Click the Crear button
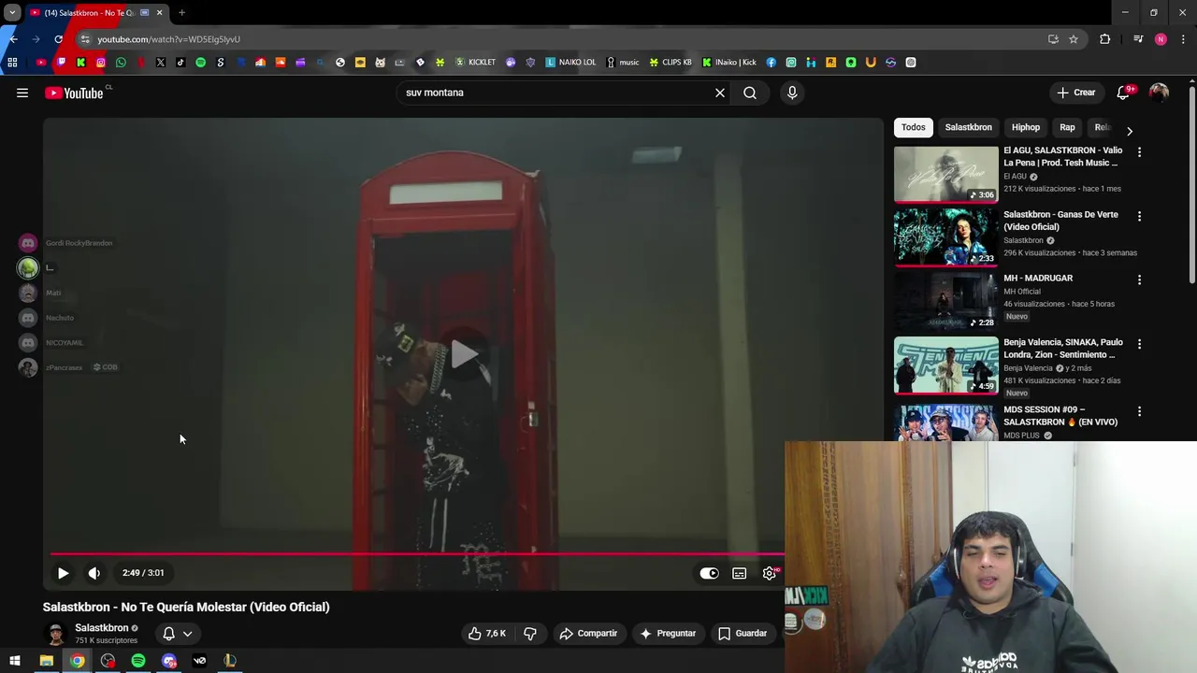The width and height of the screenshot is (1197, 673). pos(1076,93)
